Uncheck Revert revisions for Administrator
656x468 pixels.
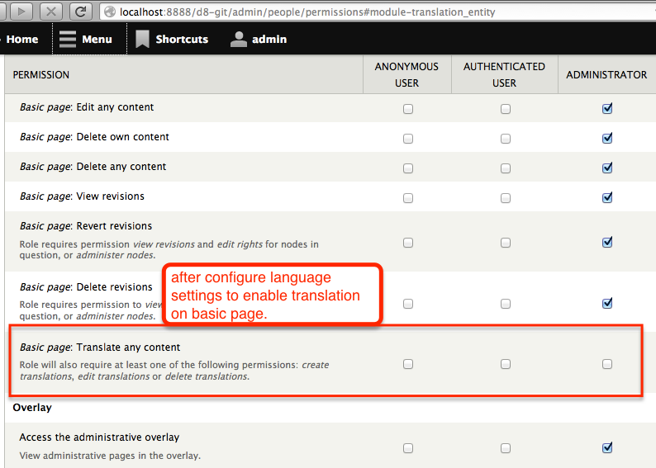coord(607,243)
